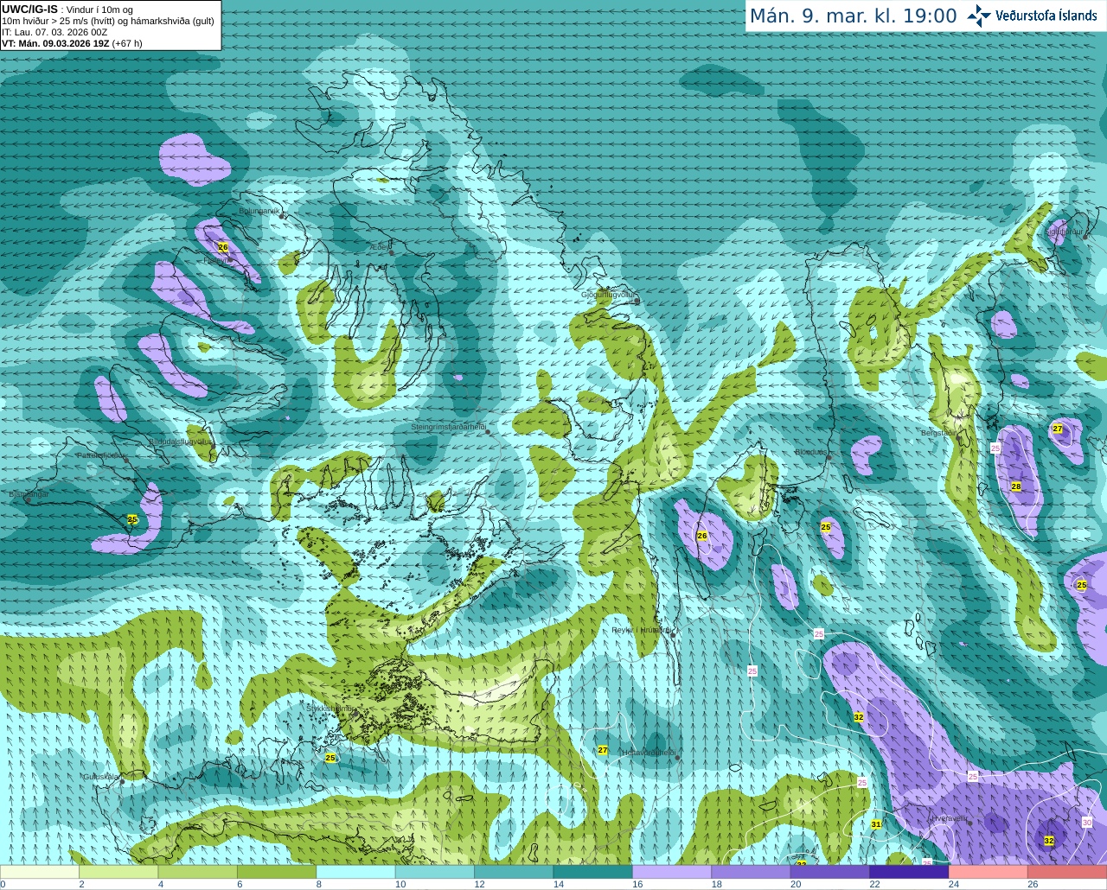Click the yellow 25 gust marker near Patreksfjörður
This screenshot has width=1107, height=890.
point(132,519)
